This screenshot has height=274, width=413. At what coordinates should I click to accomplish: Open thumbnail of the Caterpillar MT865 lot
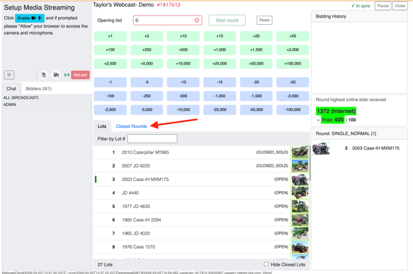(299, 152)
